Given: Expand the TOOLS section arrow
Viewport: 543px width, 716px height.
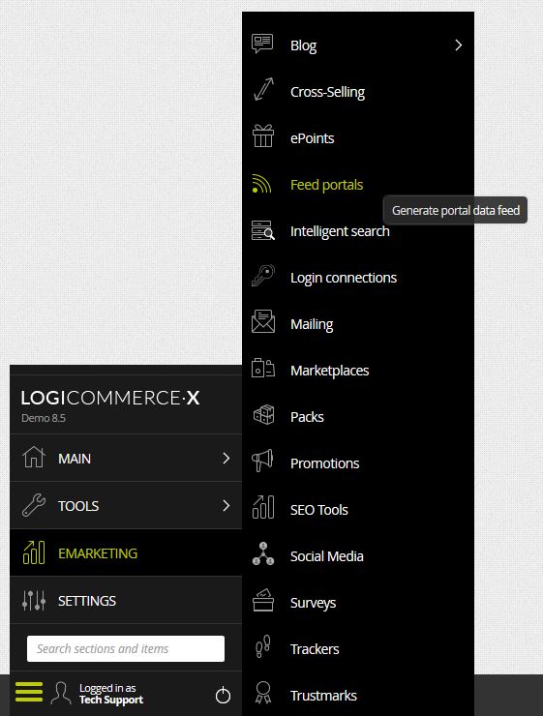Looking at the screenshot, I should point(226,505).
